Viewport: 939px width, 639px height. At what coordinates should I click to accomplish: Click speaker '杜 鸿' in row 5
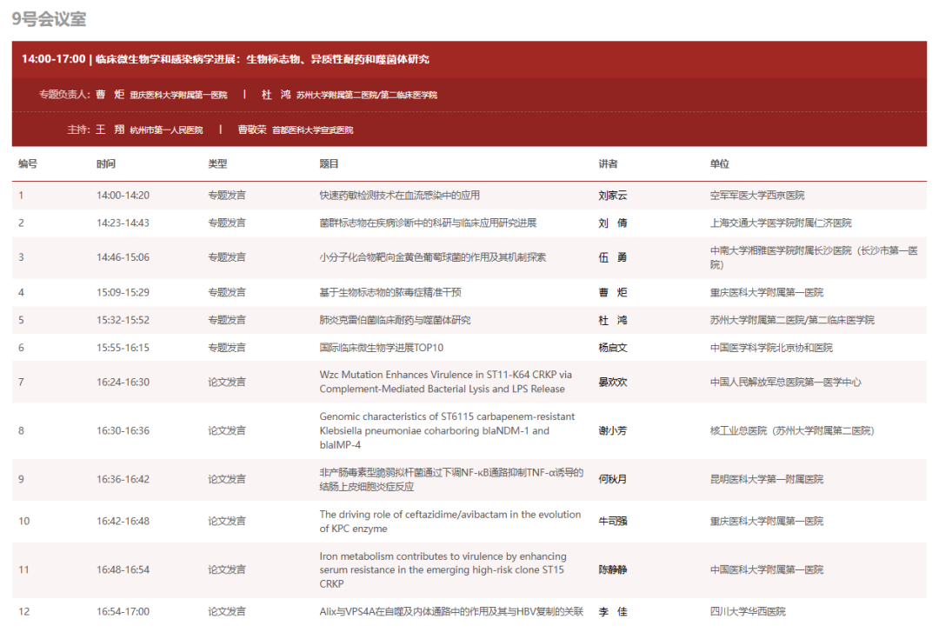[x=613, y=320]
